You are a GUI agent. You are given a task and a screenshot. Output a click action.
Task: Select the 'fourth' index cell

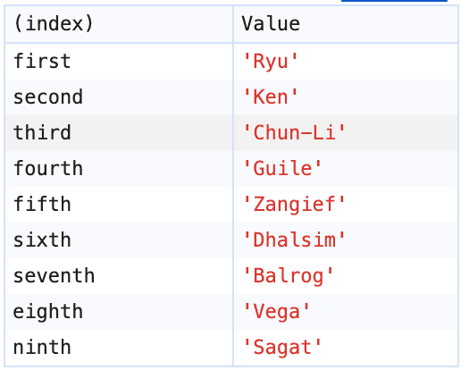pyautogui.click(x=119, y=169)
